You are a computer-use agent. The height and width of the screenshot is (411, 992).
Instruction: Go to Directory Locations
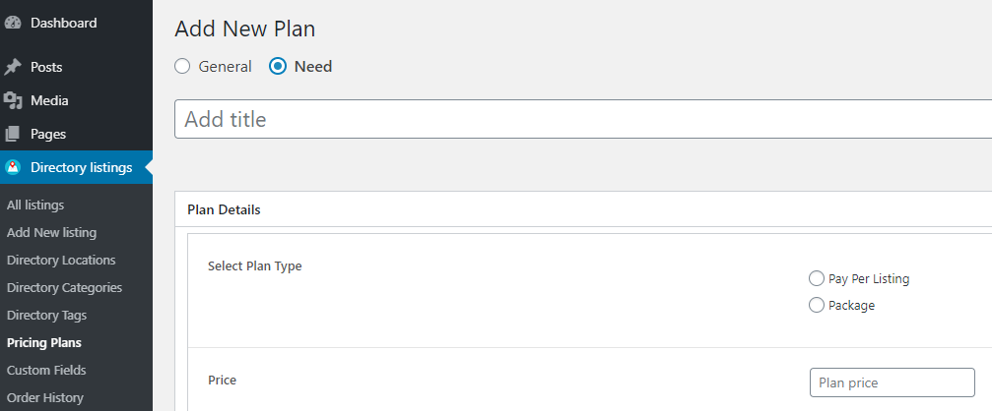(x=61, y=261)
